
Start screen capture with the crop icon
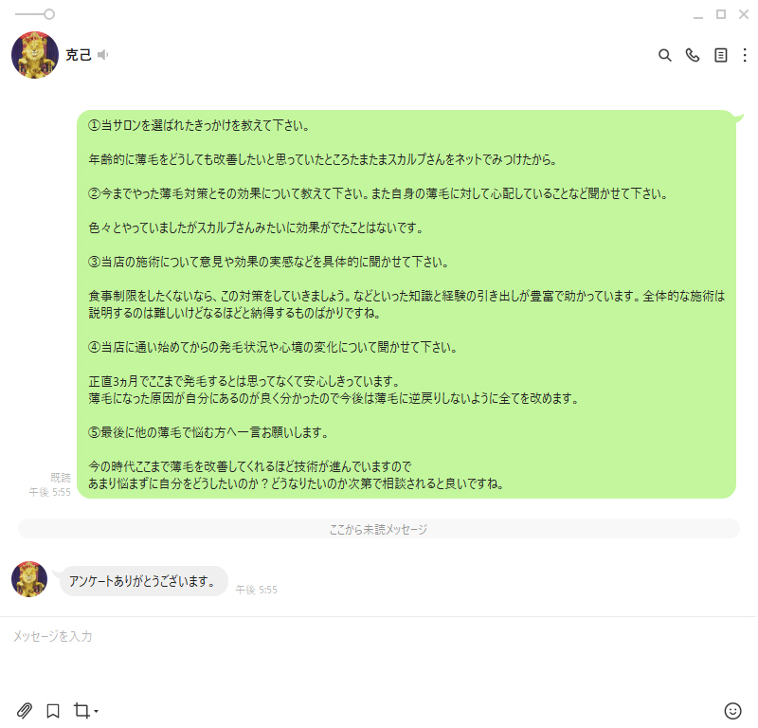81,710
